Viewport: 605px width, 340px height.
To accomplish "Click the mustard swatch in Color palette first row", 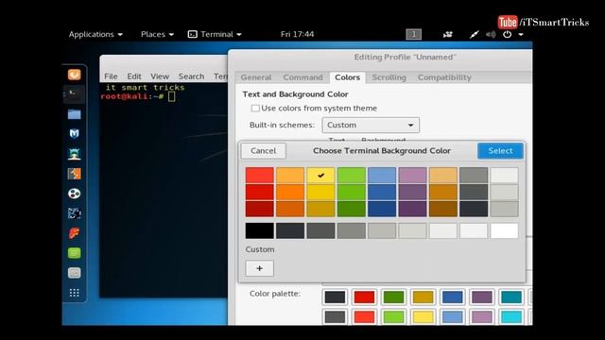I will coord(423,297).
